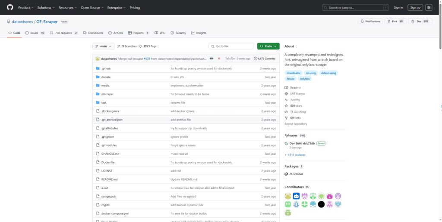Switch to the Pull requests tab
Viewport: 442px width, 222px height.
pyautogui.click(x=64, y=33)
